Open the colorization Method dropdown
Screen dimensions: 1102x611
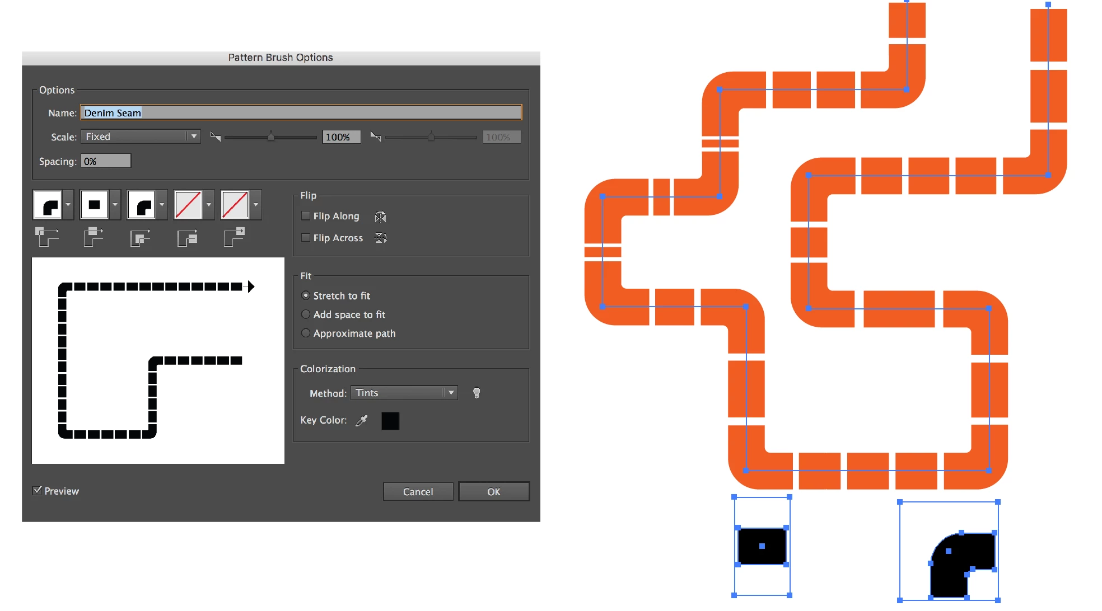tap(404, 393)
